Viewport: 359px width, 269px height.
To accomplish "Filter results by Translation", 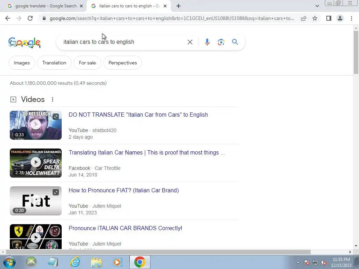I will [54, 63].
